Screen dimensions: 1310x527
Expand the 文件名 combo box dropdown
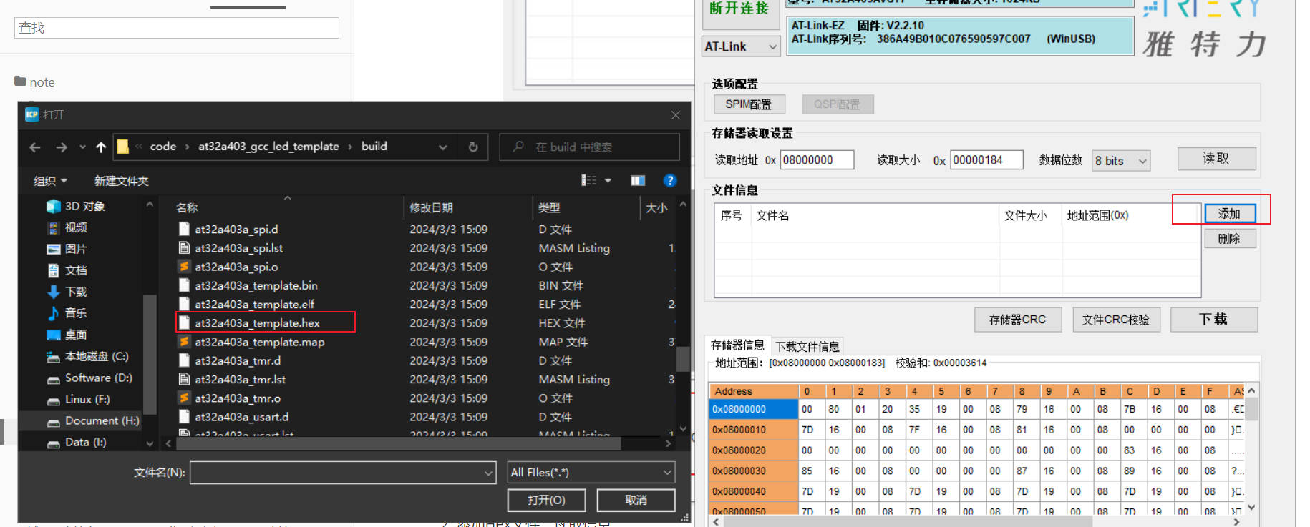[489, 473]
